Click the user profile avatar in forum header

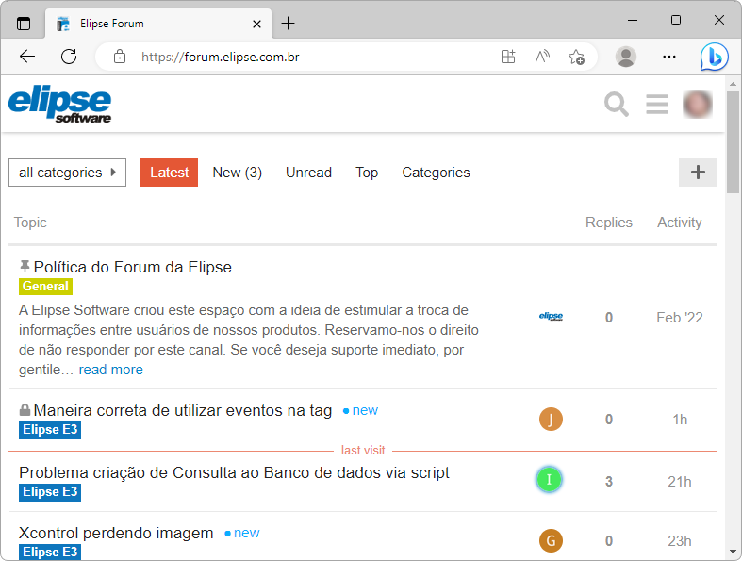point(697,105)
